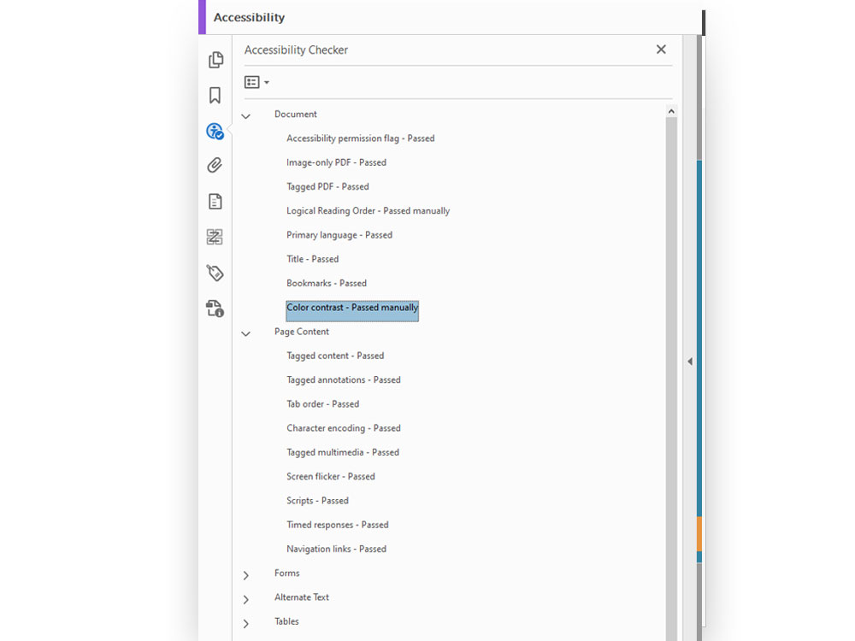Select 'Color contrast - Passed manually' item
855x641 pixels.
pos(352,311)
